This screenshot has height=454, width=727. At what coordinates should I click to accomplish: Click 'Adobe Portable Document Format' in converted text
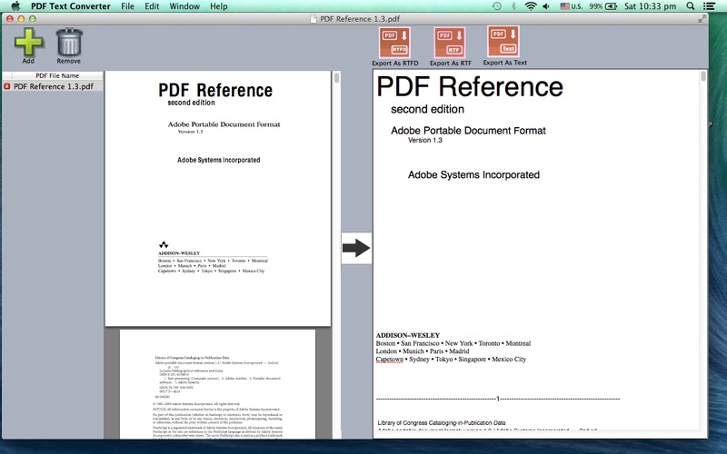[468, 131]
